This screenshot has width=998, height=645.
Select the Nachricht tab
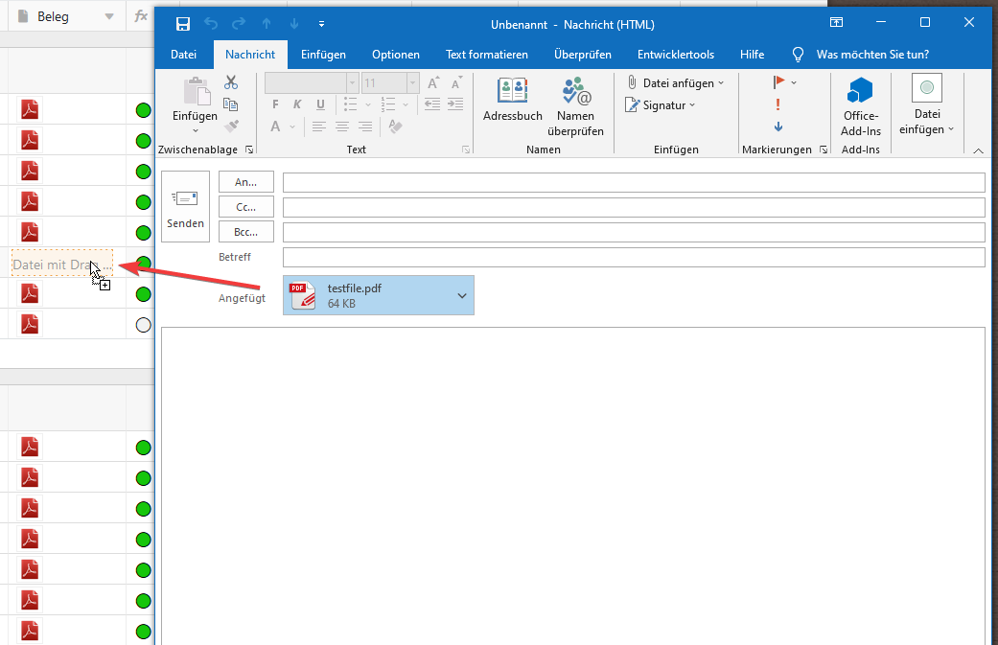click(x=250, y=55)
